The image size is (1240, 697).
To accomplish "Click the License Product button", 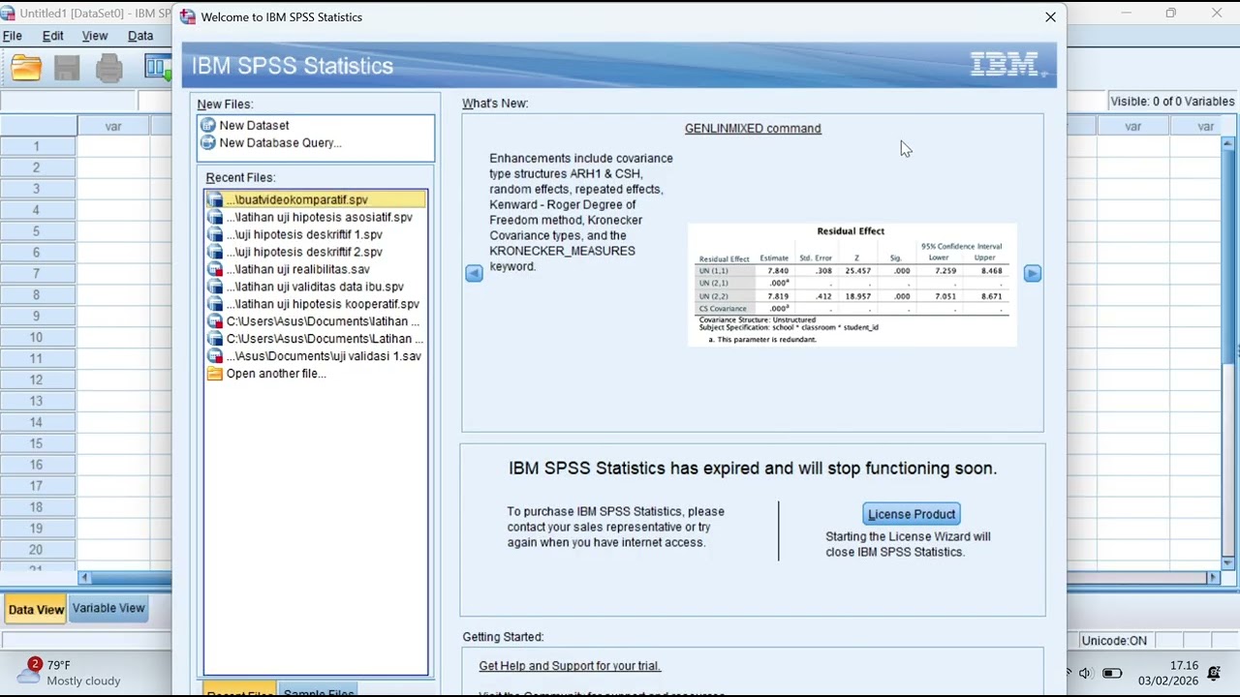I will (x=912, y=514).
